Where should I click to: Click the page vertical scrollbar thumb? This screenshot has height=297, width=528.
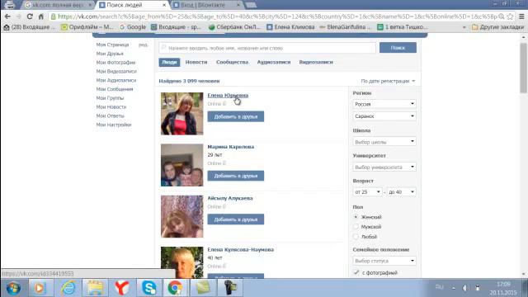pyautogui.click(x=523, y=68)
